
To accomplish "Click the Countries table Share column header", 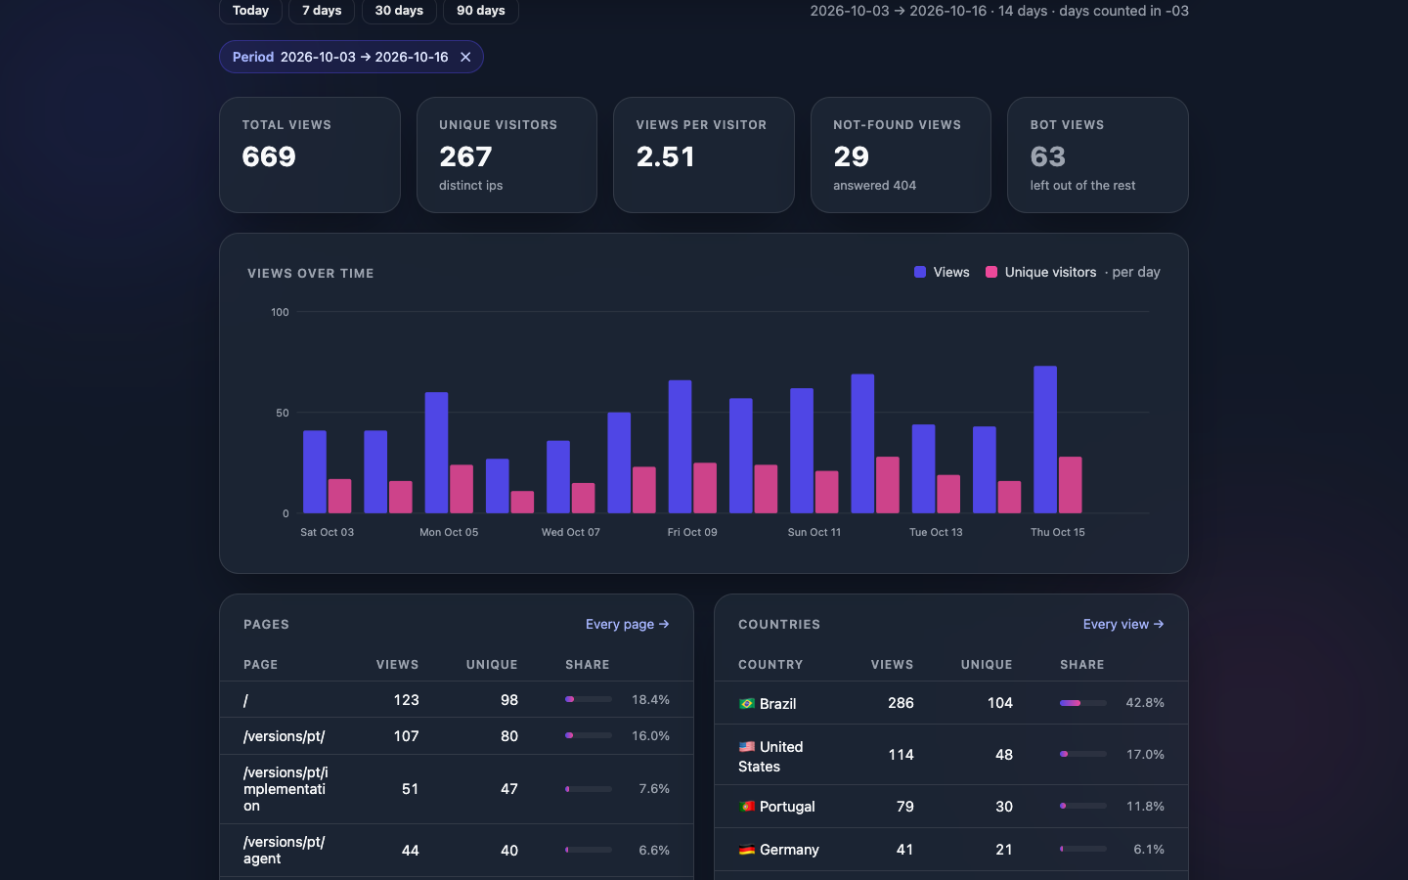I will click(1082, 665).
